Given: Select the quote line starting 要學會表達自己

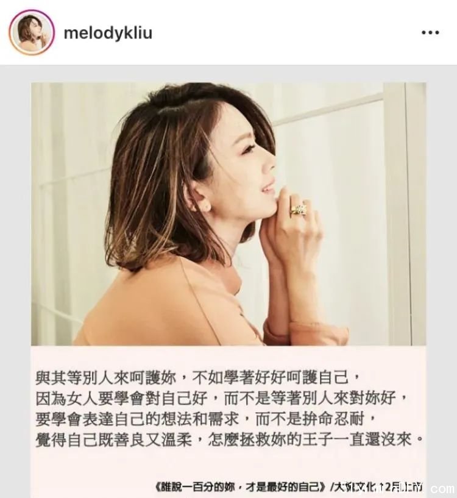Looking at the screenshot, I should [206, 419].
